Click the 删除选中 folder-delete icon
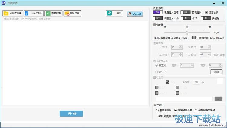Viewport: 227px width, 128px height. click(x=67, y=13)
